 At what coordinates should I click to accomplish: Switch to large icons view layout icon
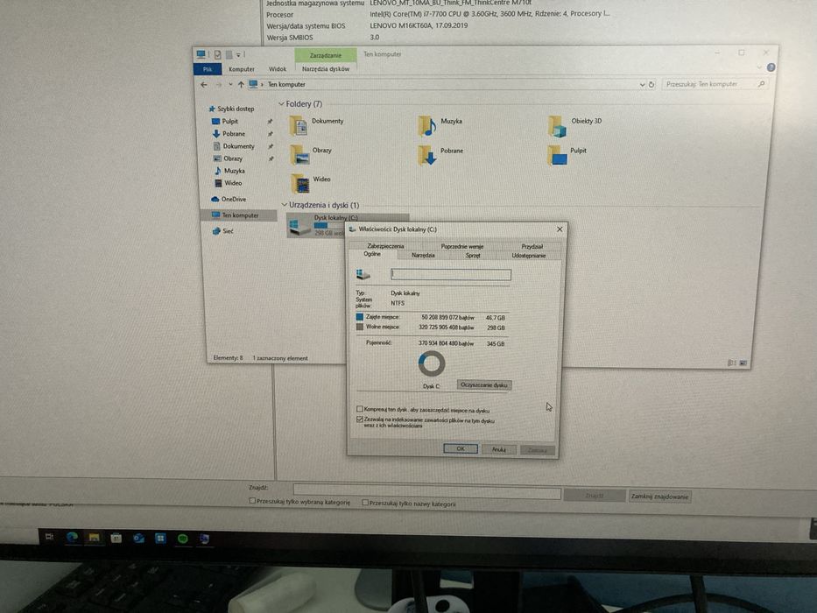click(743, 363)
